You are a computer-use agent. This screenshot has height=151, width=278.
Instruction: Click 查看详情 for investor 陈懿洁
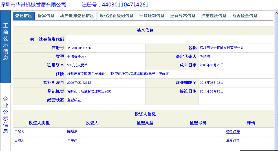point(233,132)
